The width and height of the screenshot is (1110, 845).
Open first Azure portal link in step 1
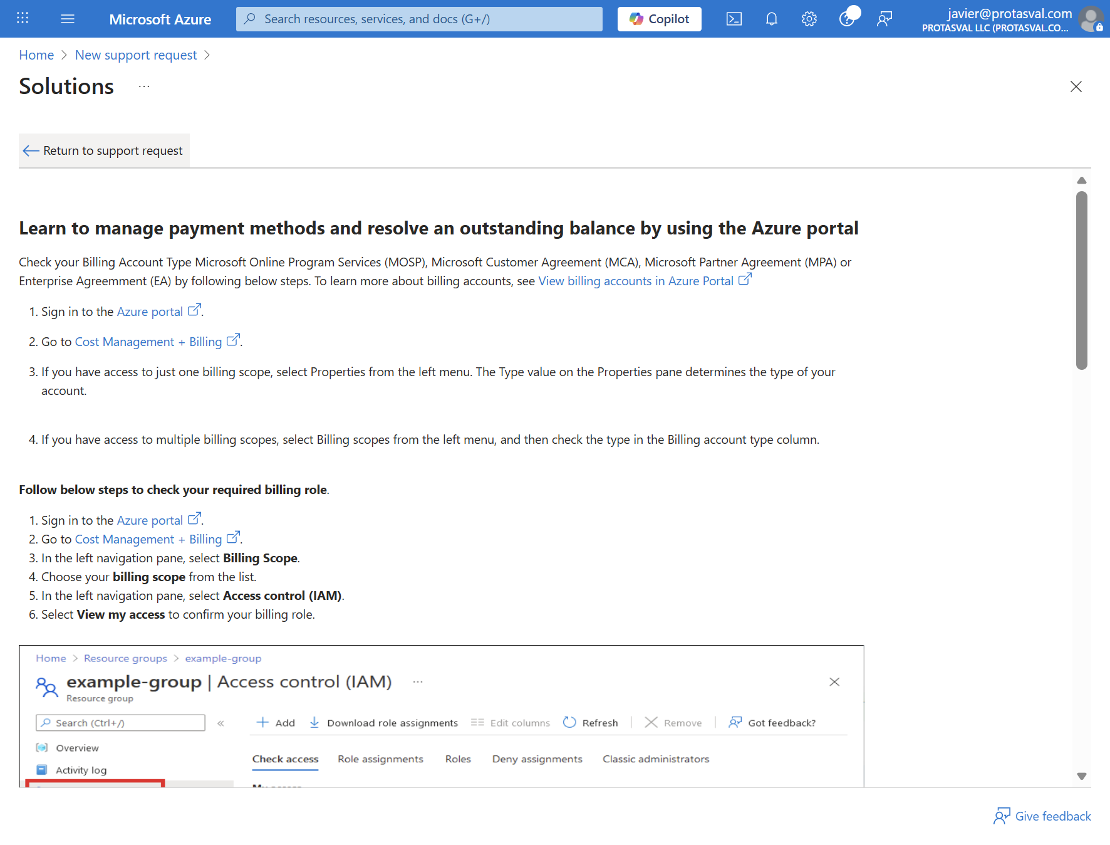(158, 312)
